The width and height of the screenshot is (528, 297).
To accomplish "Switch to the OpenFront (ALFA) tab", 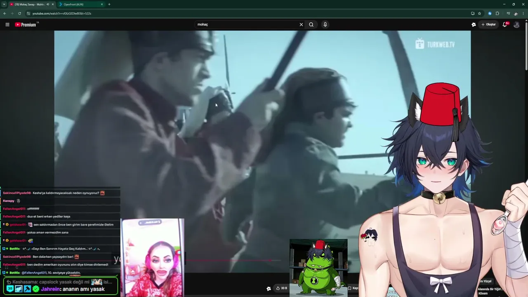I will tap(80, 5).
